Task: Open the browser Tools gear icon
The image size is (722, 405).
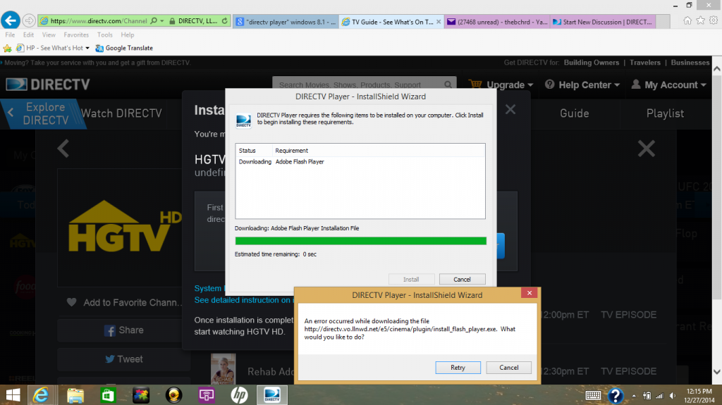Action: coord(714,20)
